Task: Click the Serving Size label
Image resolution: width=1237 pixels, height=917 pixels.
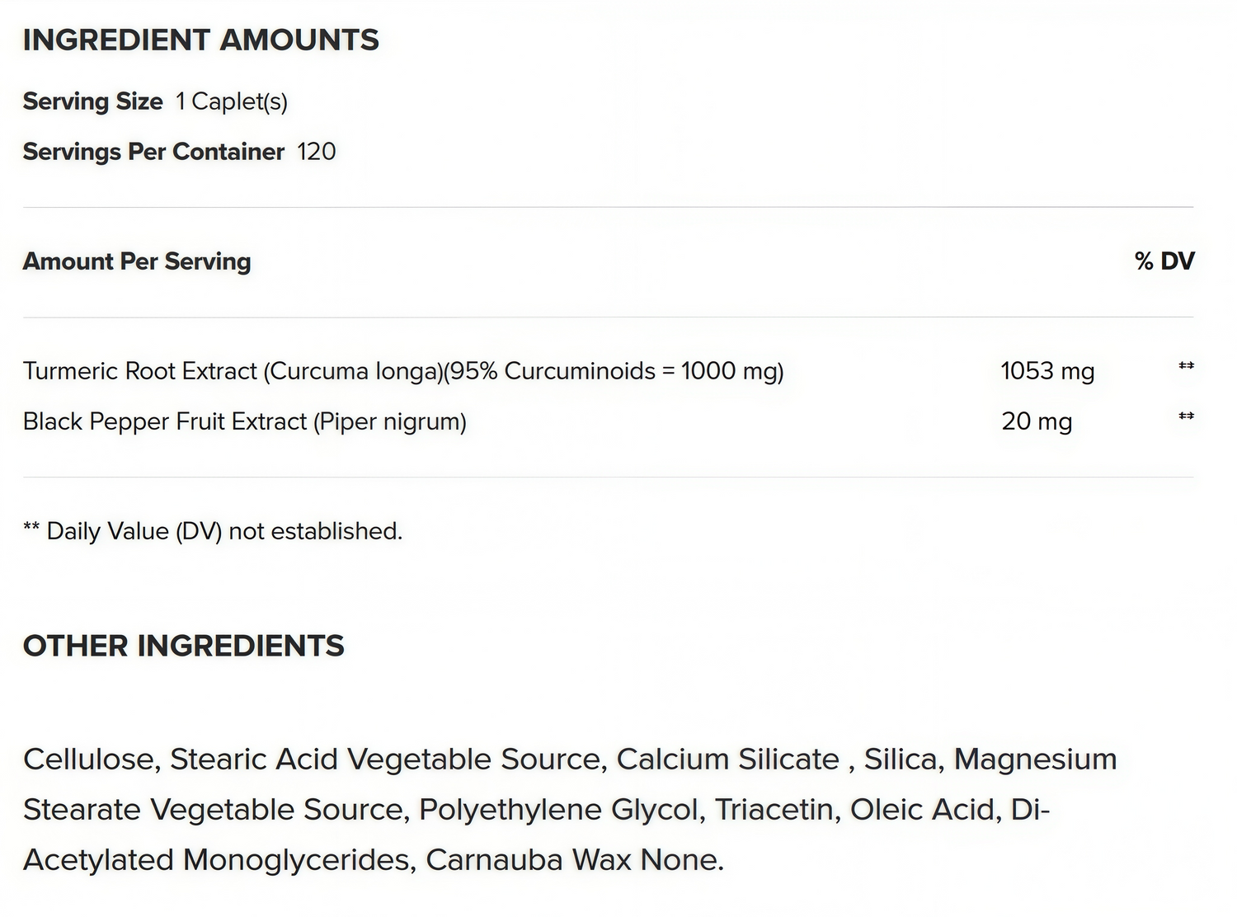Action: point(92,101)
